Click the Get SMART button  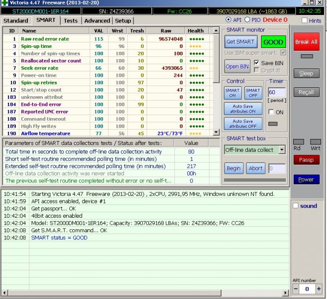[x=241, y=42]
